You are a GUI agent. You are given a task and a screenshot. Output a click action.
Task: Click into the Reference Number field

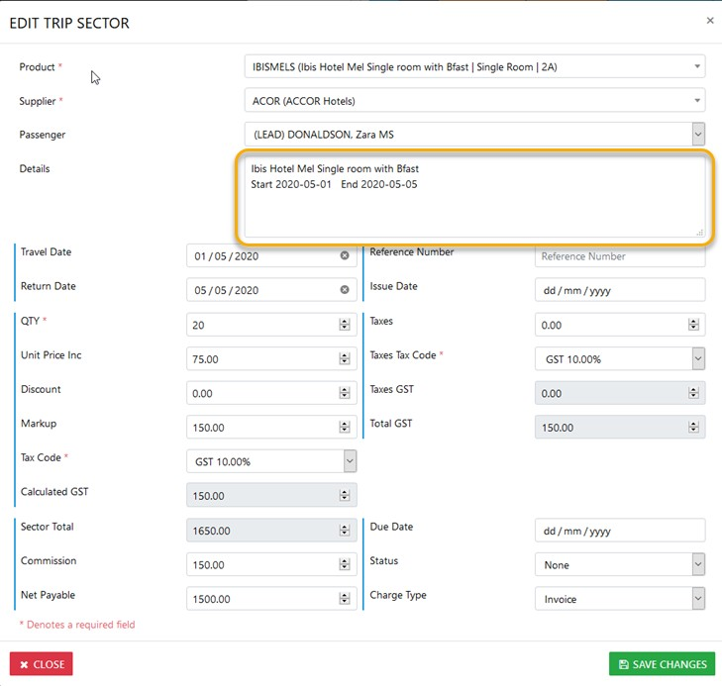619,256
